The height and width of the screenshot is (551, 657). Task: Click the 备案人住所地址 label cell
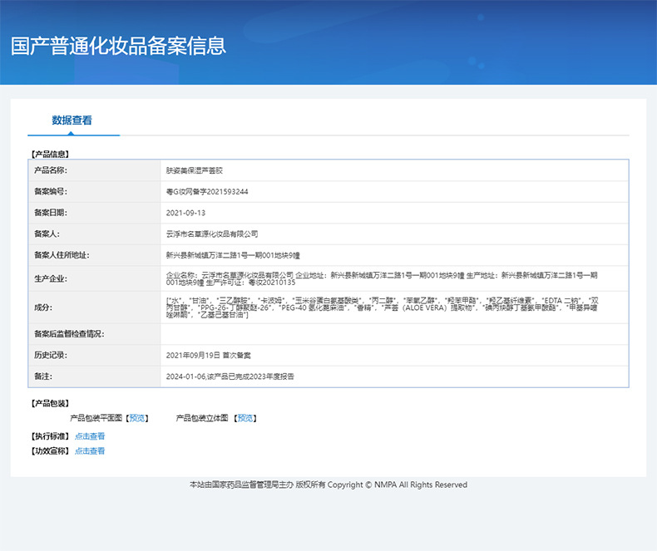click(x=94, y=255)
